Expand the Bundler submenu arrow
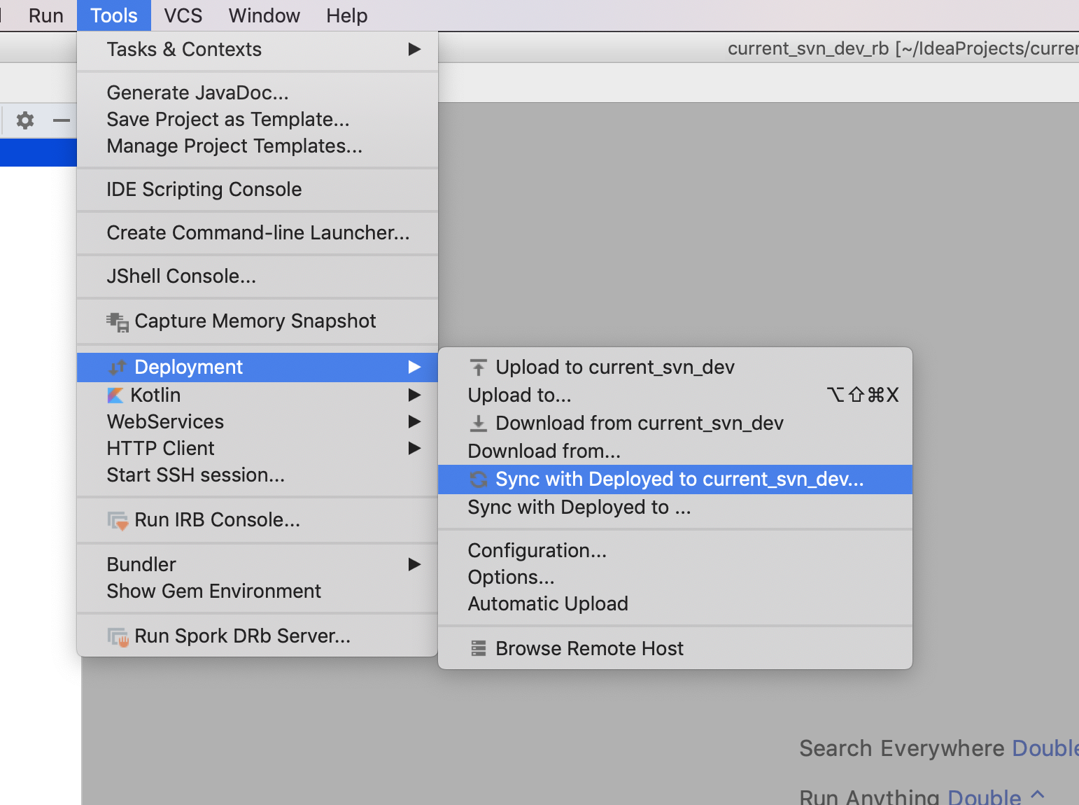1079x805 pixels. pos(414,564)
